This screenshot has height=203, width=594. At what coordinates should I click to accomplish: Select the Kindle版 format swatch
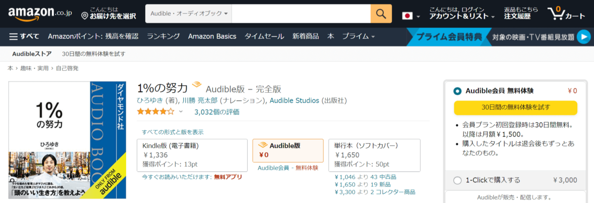click(192, 155)
